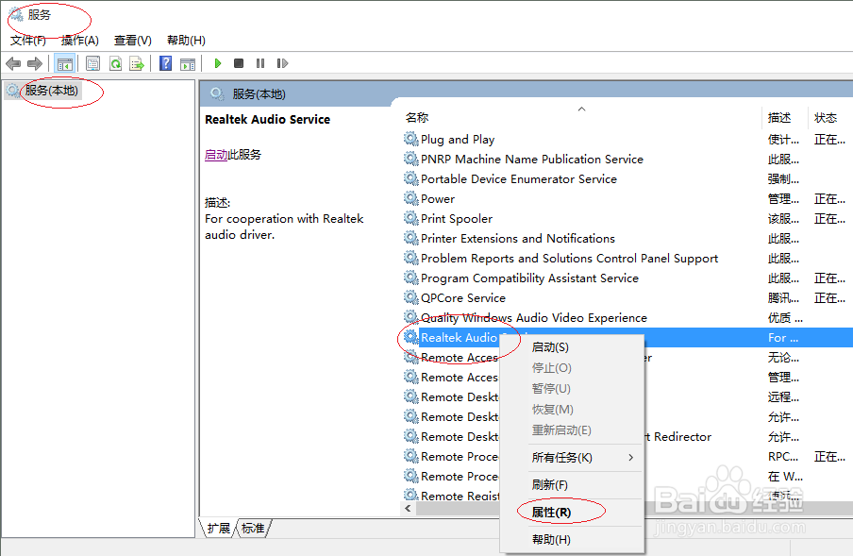
Task: Open the 查看(V) menu
Action: click(x=133, y=41)
